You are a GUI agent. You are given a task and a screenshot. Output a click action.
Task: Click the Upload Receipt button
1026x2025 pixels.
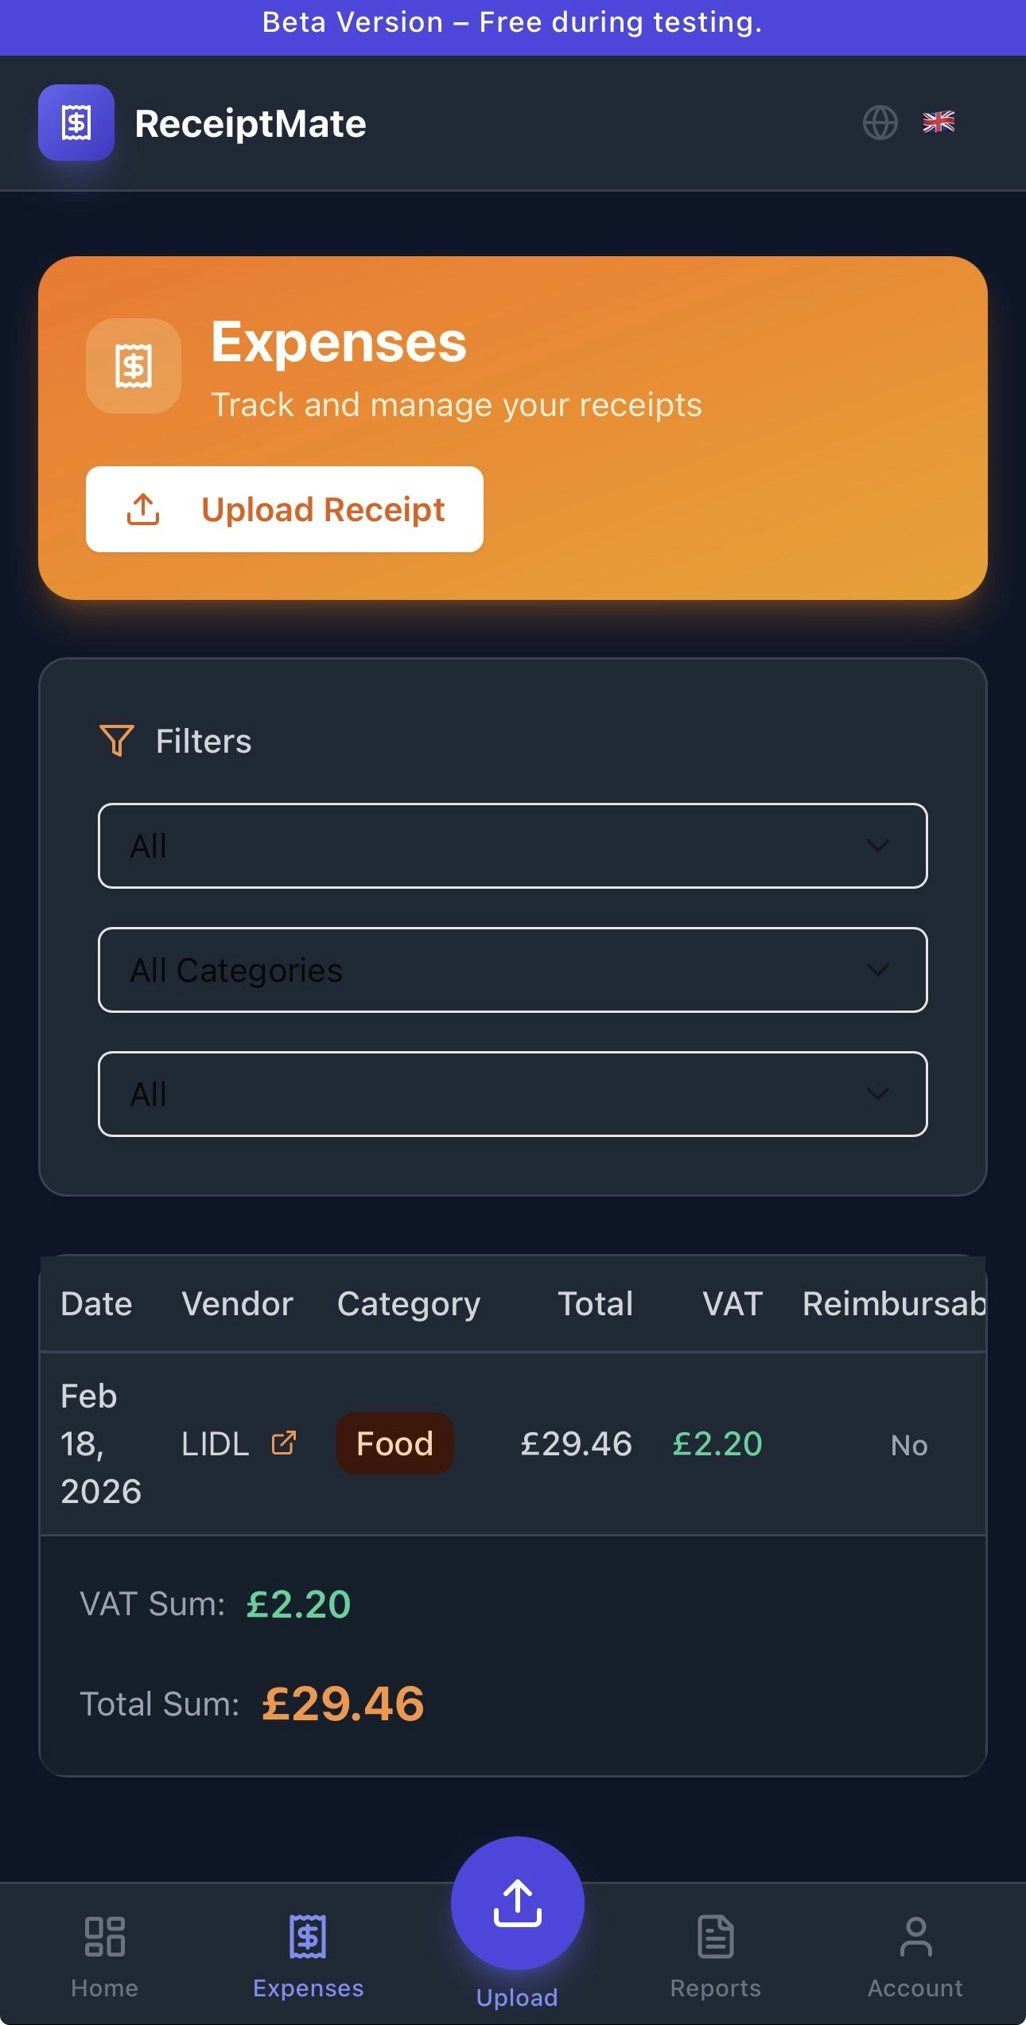tap(284, 509)
